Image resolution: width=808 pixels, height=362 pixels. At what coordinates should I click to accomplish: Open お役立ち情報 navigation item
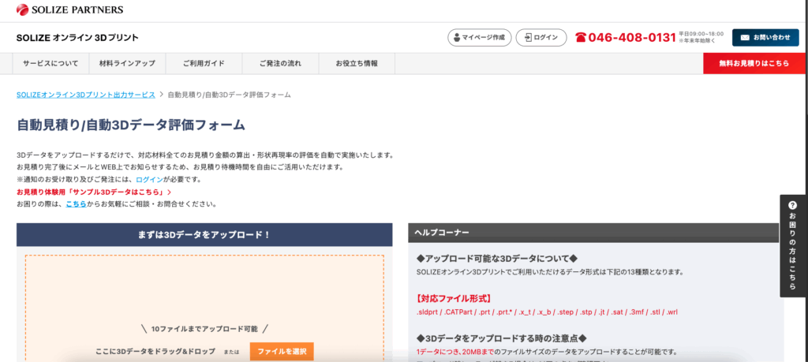(x=357, y=63)
